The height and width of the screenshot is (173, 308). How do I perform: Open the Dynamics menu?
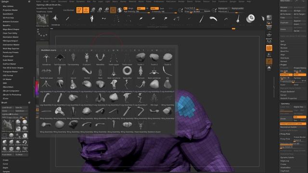(x=80, y=1)
